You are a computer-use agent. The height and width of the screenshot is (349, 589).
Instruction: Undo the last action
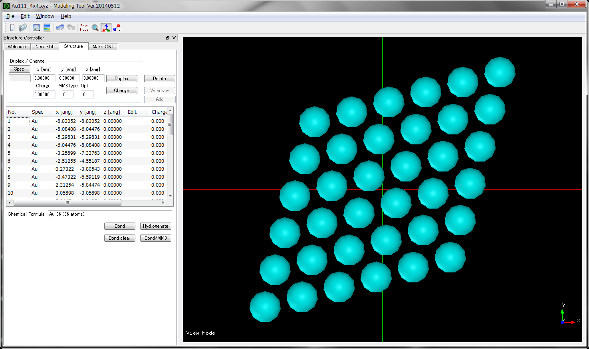(60, 28)
